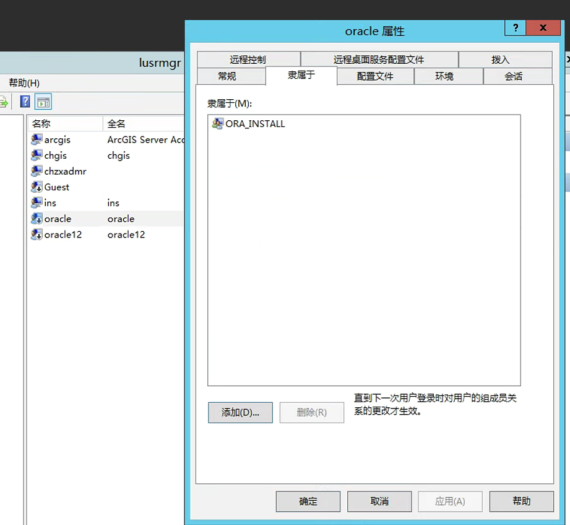Click the 添加(D) button to add a group
This screenshot has width=570, height=525.
[240, 412]
